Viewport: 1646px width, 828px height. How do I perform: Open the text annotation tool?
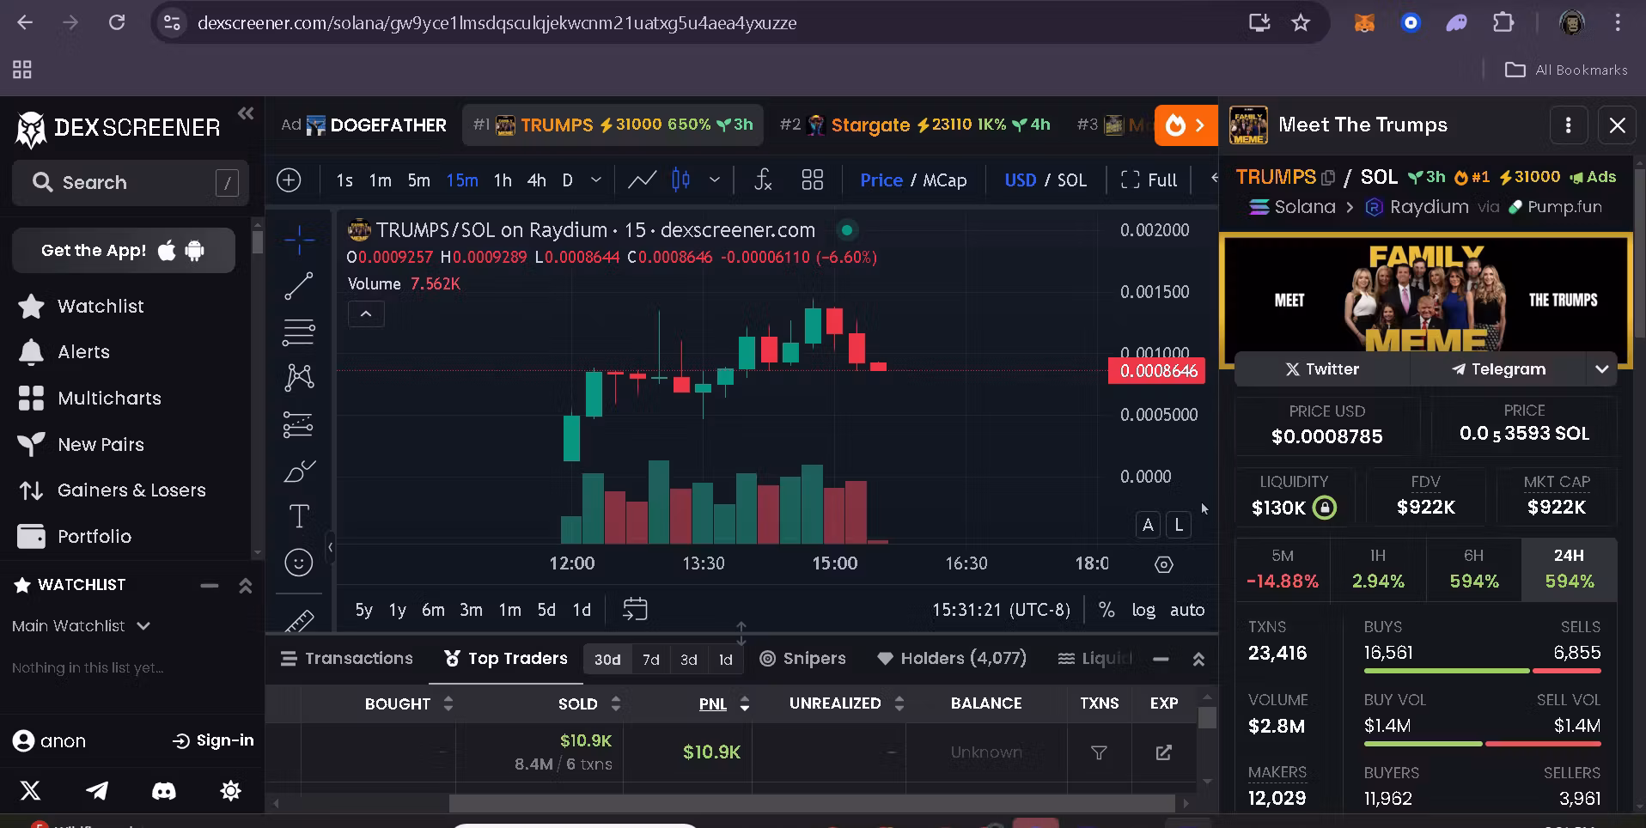tap(298, 516)
